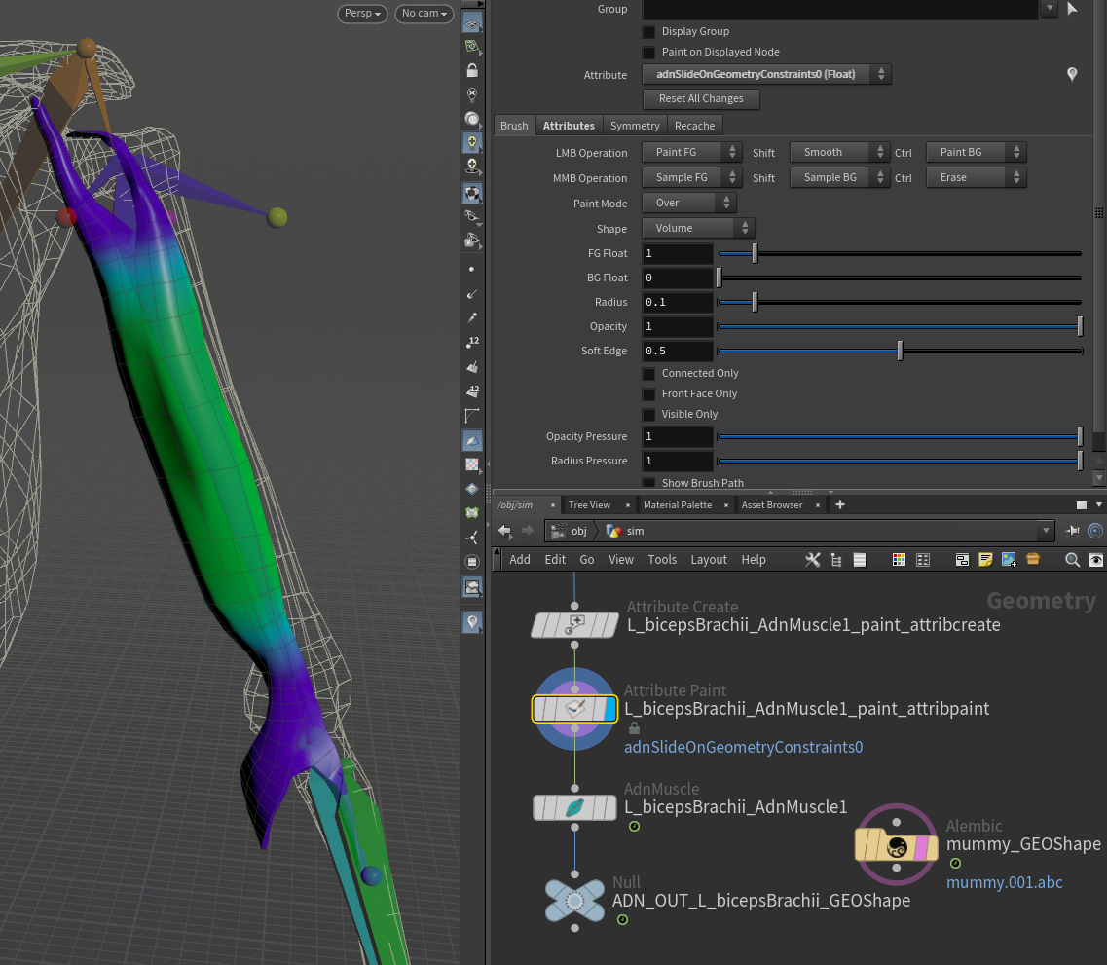Enable the Connected Only checkbox
1107x965 pixels.
coord(648,374)
